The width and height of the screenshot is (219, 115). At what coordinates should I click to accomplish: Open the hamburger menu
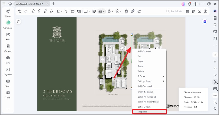[x=4, y=4]
